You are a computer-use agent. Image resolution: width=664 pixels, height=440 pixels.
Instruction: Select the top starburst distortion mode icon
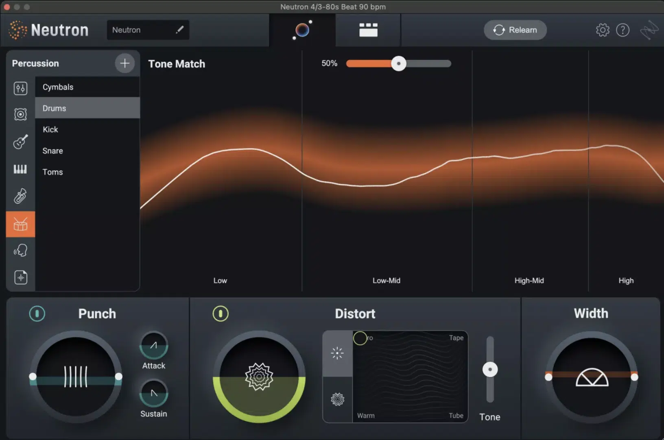tap(337, 353)
